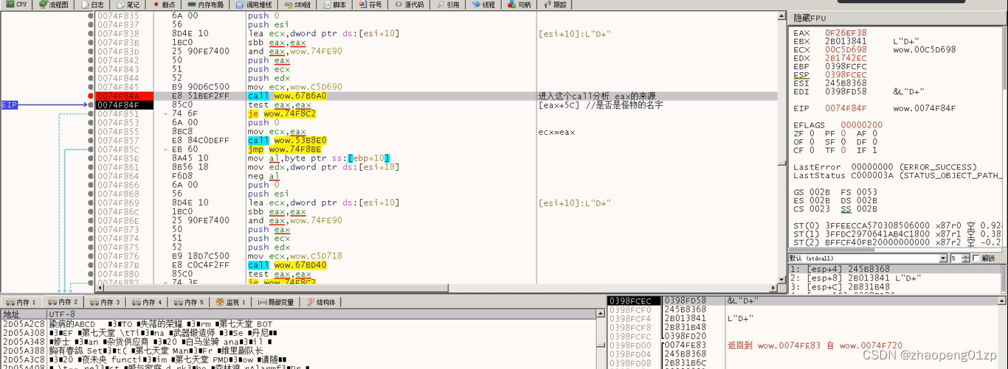Toggle breakpoint bullet at address 0074F851

coord(91,114)
